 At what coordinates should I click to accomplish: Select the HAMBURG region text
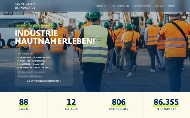pos(25,64)
